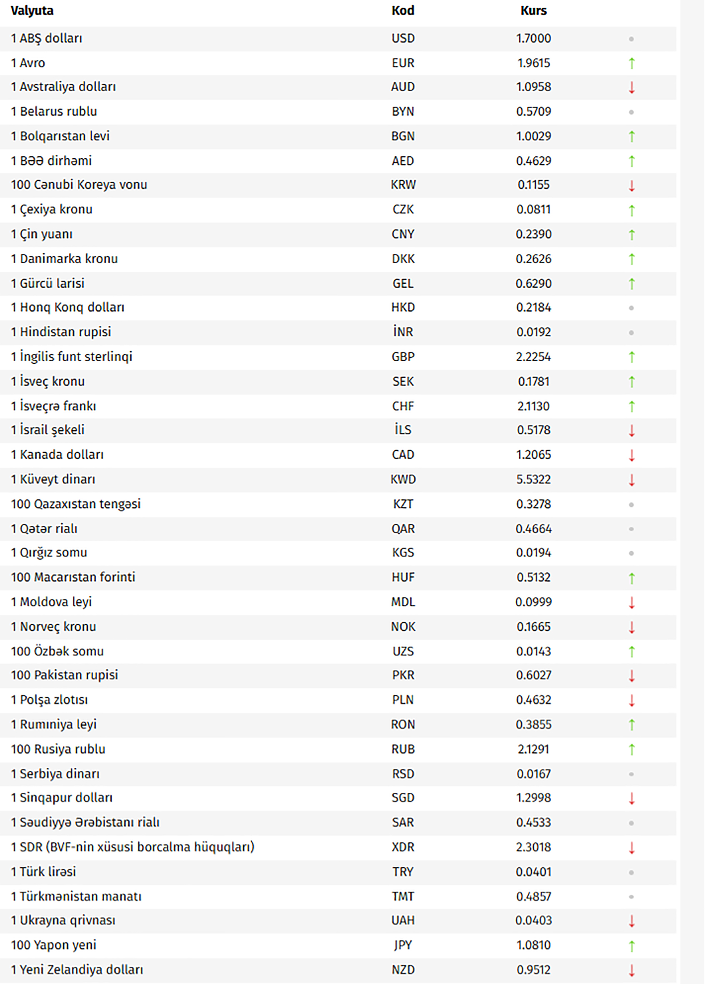Click the 5.5322 Kuwaiti dinar rate
Viewport: 715px width, 984px height.
534,480
